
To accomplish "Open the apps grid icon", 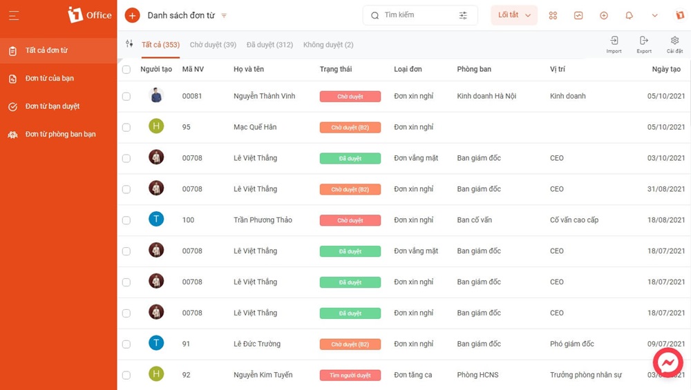I will (x=553, y=15).
